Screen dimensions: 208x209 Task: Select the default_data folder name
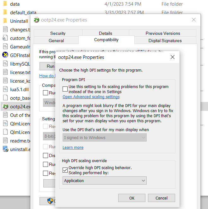tap(23, 13)
